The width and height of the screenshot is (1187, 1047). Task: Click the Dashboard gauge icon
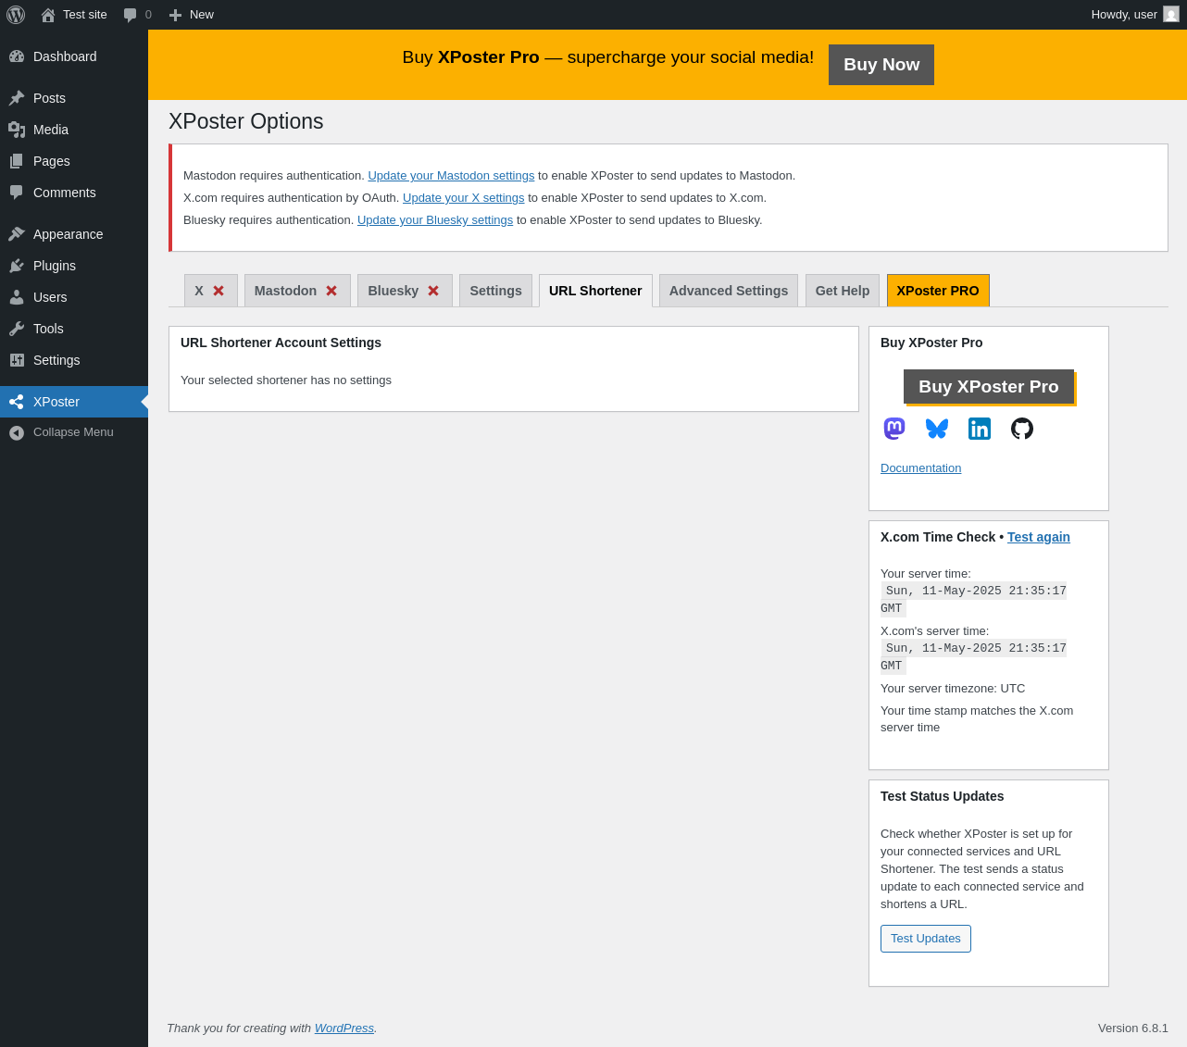(x=17, y=56)
